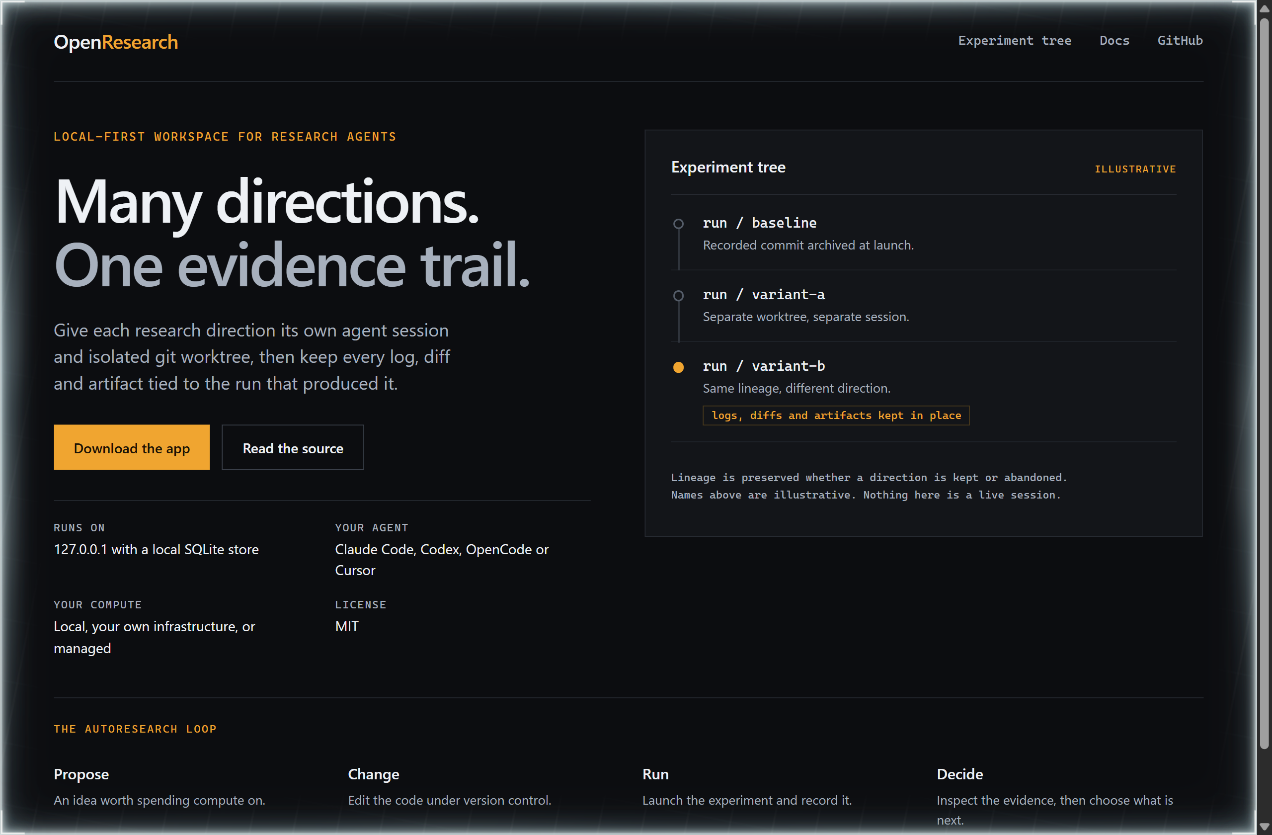This screenshot has width=1272, height=835.
Task: Click the ILLUSTRATIVE label in panel header
Action: [1135, 169]
